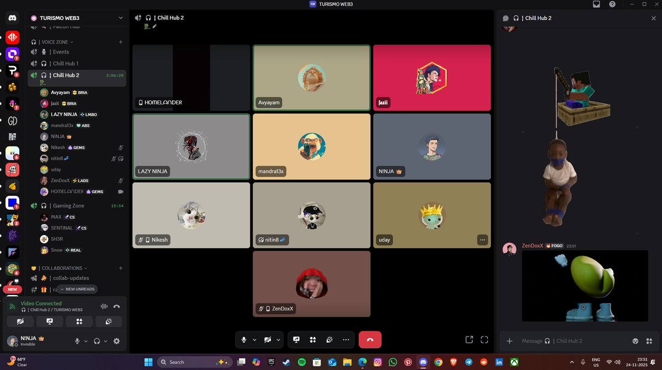Disconnect call from Video Connected panel
Screen dimensions: 662x370
click(x=116, y=306)
